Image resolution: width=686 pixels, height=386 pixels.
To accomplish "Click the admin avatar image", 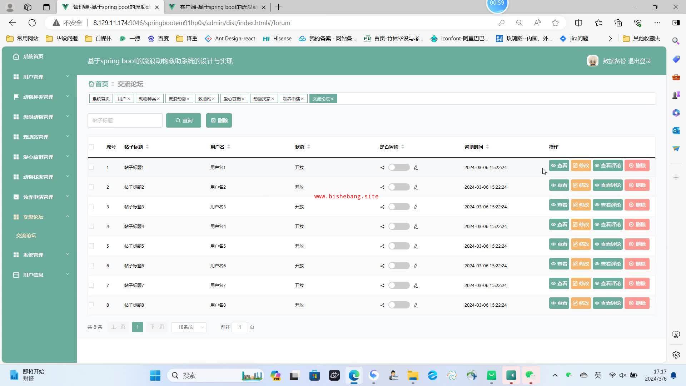I will [592, 61].
